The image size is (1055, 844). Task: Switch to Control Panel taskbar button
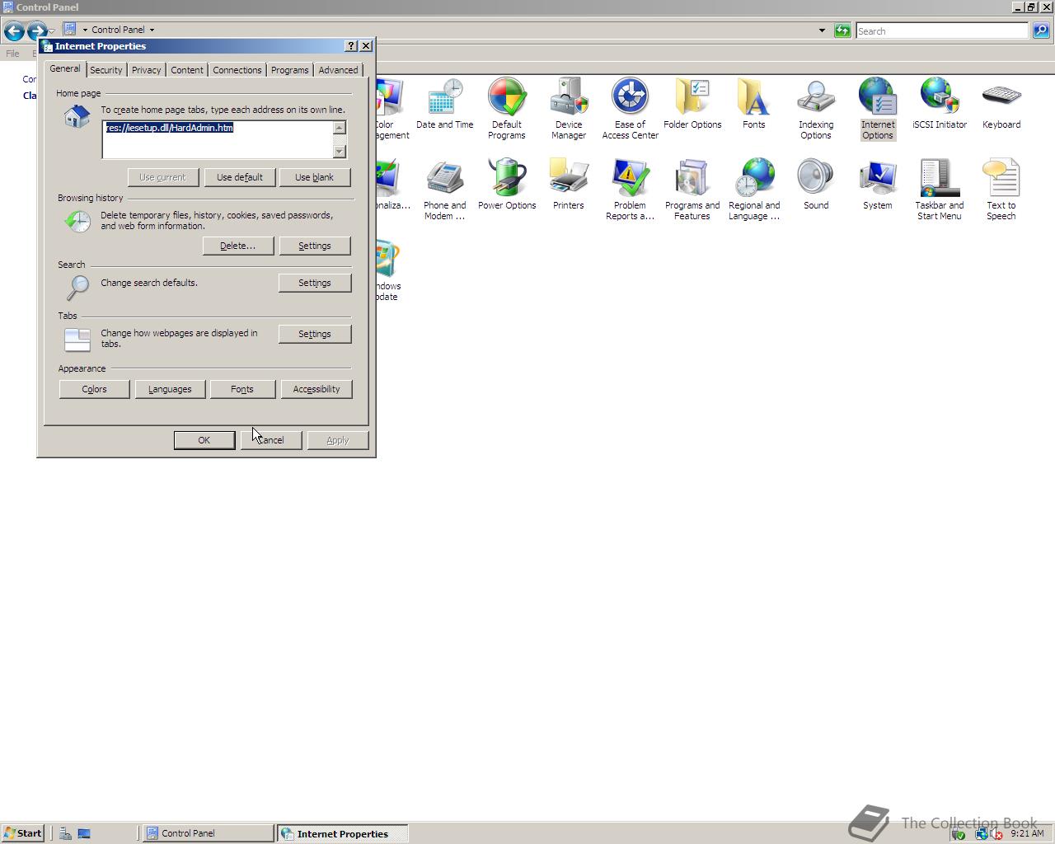[209, 833]
